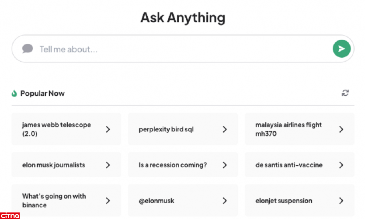This screenshot has height=219, width=365.
Task: Choose the elon musk journalists topic
Action: tap(54, 165)
